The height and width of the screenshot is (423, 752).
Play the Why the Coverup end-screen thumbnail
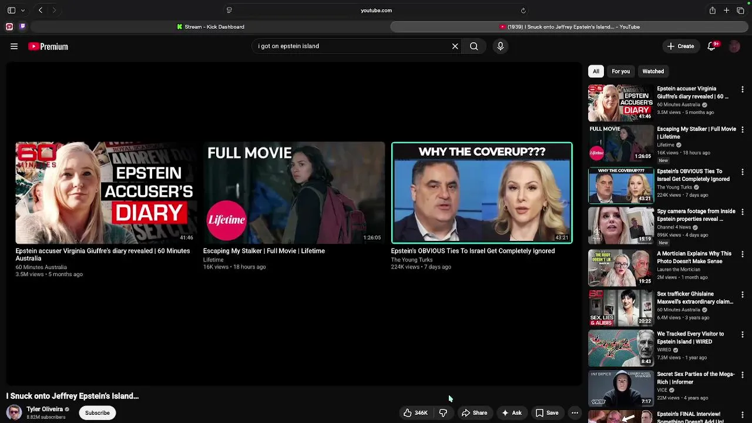[x=482, y=193]
